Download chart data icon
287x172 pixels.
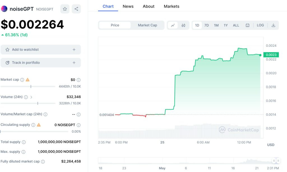(273, 25)
